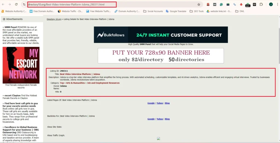Viewport: 280px width, 143px height.
Task: Go back to the previous page
Action: pos(3,4)
